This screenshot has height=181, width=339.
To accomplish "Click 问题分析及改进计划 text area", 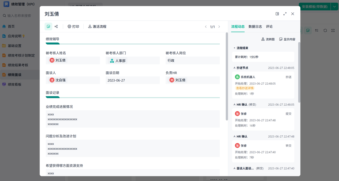I will point(133,148).
